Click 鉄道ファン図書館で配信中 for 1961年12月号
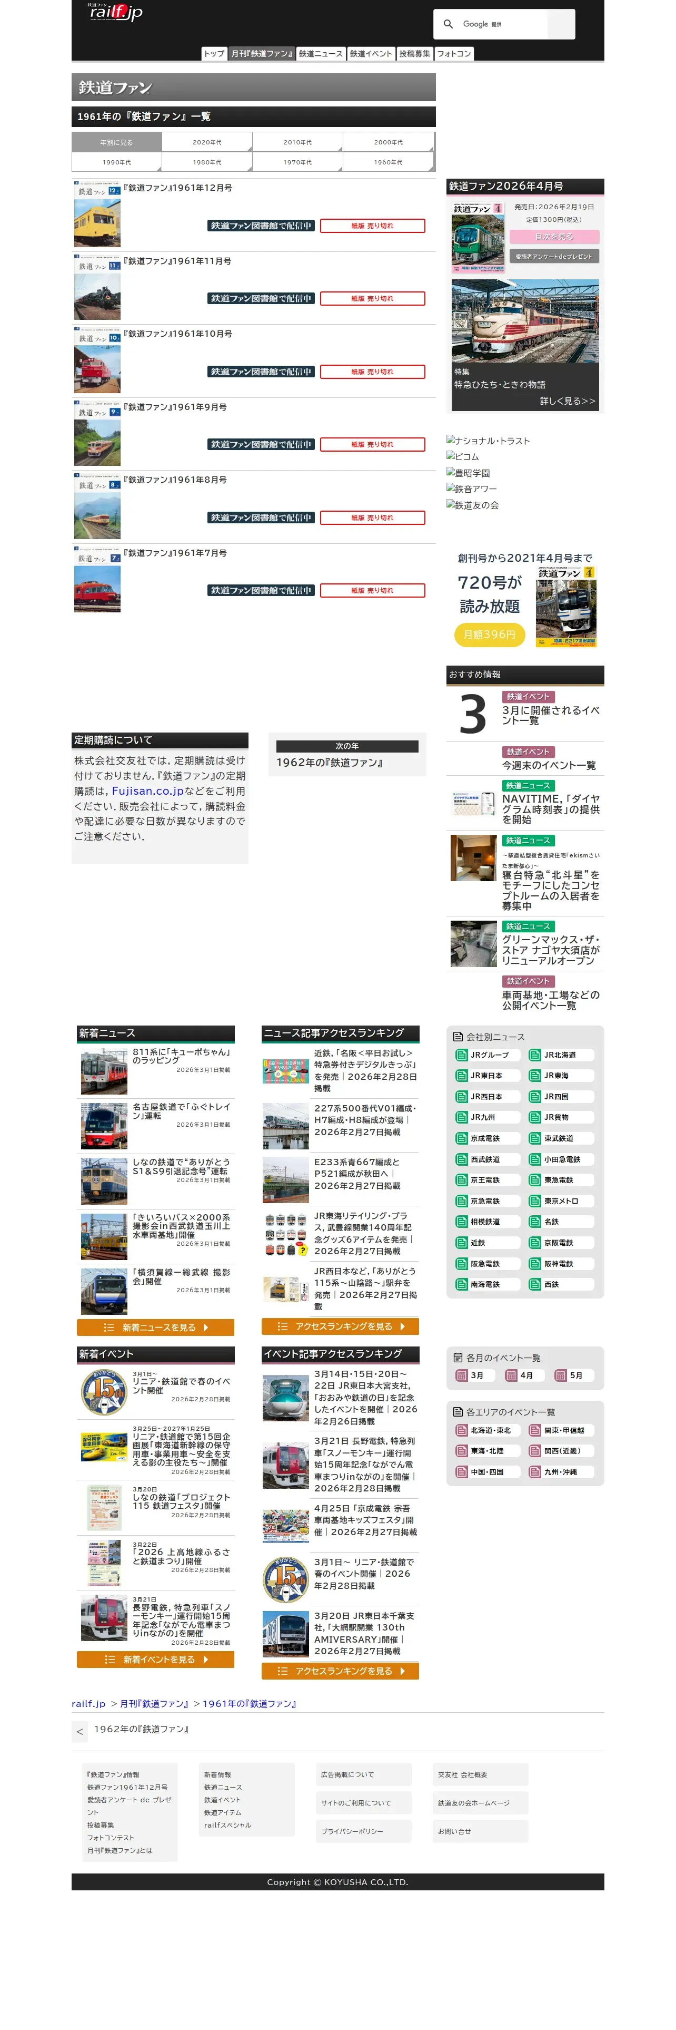Screen dimensions: 676x2030 pyautogui.click(x=261, y=226)
